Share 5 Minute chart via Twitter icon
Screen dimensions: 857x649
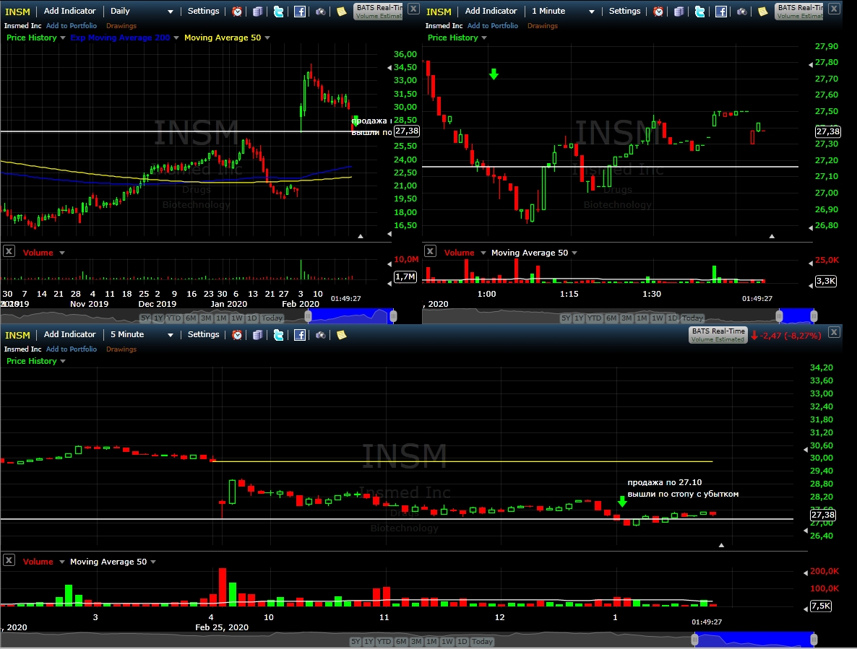coord(278,334)
